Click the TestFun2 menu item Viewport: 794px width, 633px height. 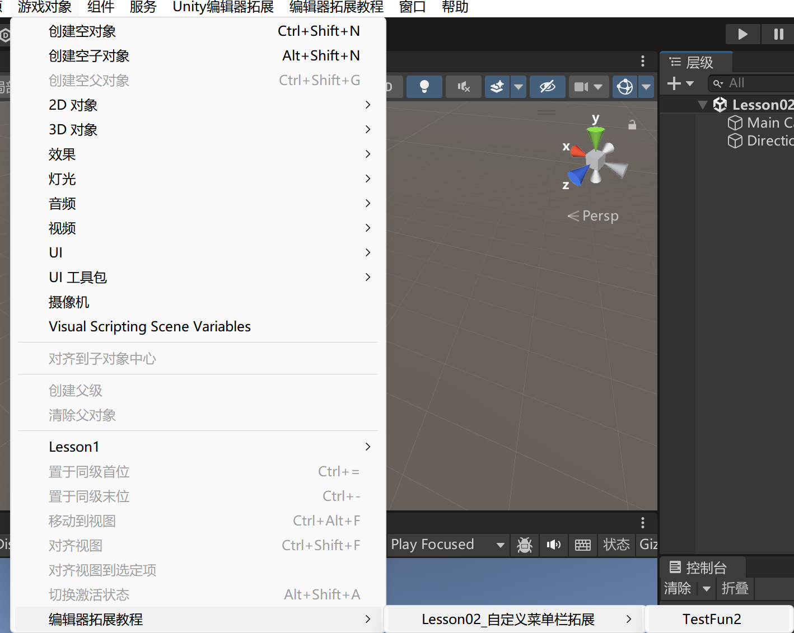coord(712,619)
